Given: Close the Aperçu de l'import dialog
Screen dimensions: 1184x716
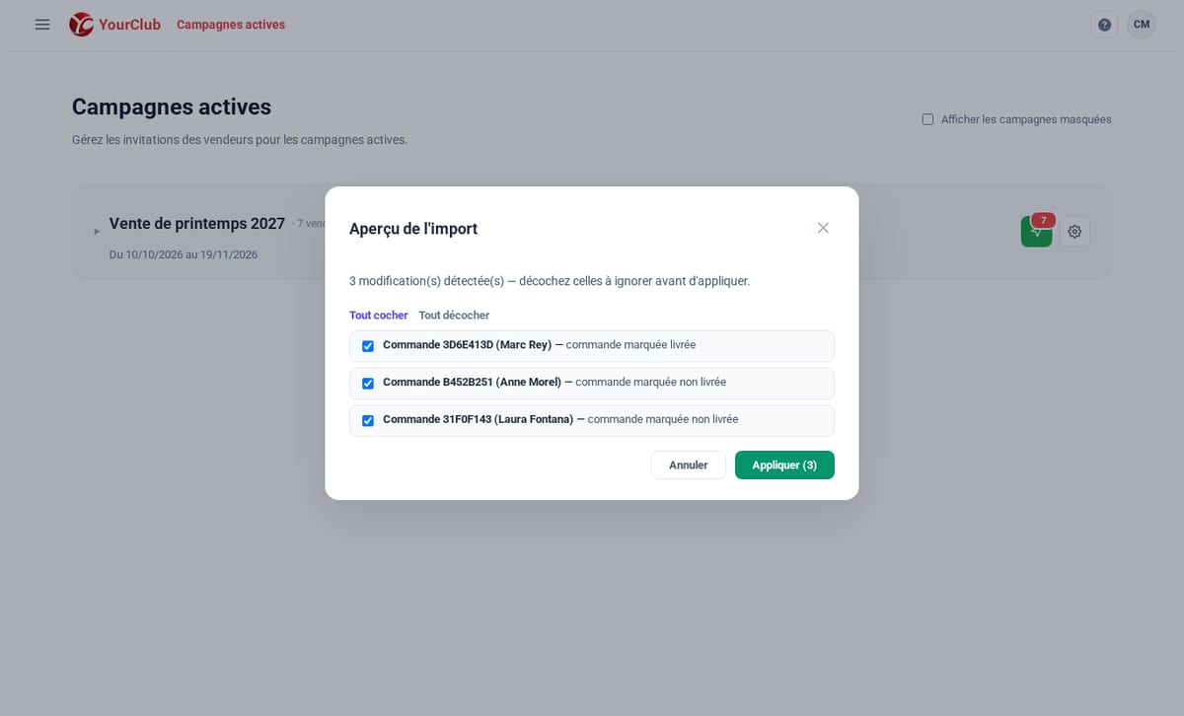Looking at the screenshot, I should pos(823,228).
